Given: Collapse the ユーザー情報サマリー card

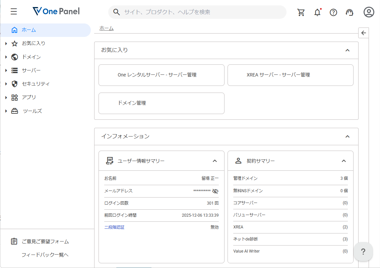Looking at the screenshot, I should point(215,161).
